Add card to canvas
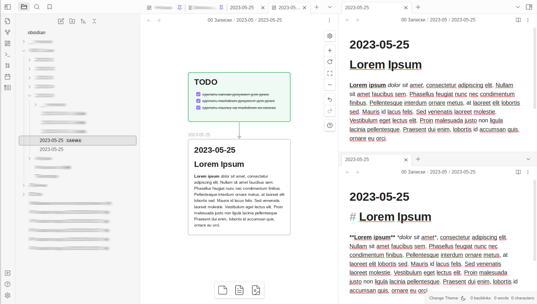This screenshot has height=304, width=537. 222,290
